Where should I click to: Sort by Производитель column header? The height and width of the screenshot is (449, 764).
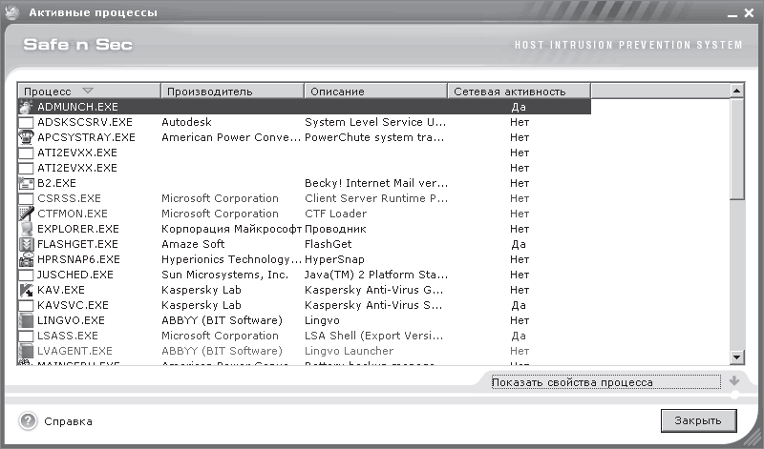(x=232, y=92)
